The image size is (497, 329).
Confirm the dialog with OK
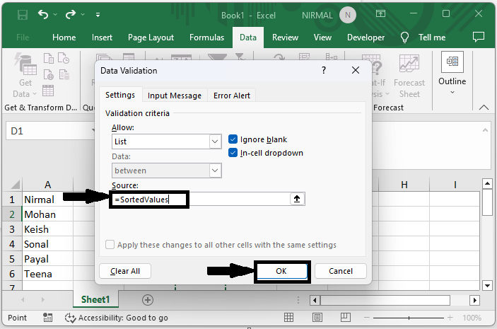[281, 271]
